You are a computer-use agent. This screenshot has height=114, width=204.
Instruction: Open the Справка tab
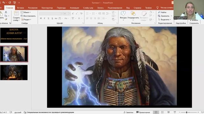click(137, 8)
